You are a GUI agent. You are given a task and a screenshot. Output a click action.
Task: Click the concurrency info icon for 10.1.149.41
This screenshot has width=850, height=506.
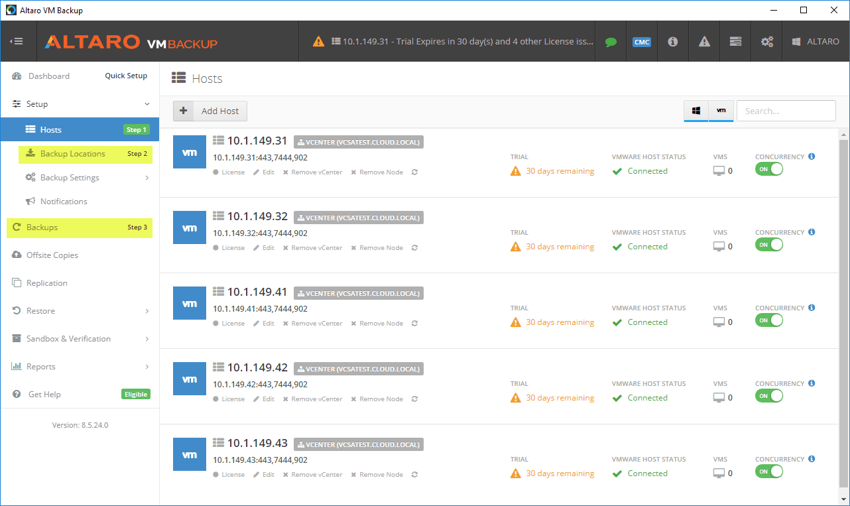click(812, 308)
